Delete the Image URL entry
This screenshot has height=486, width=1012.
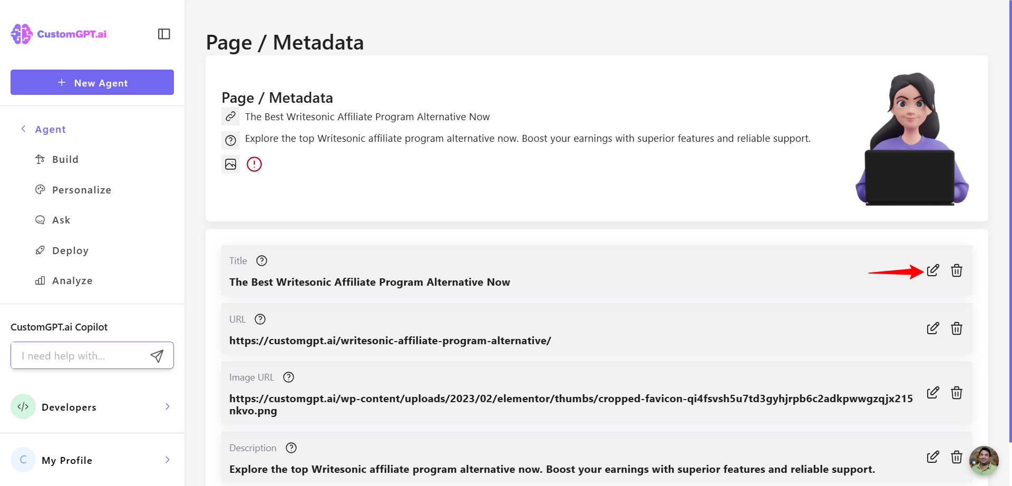pos(957,393)
